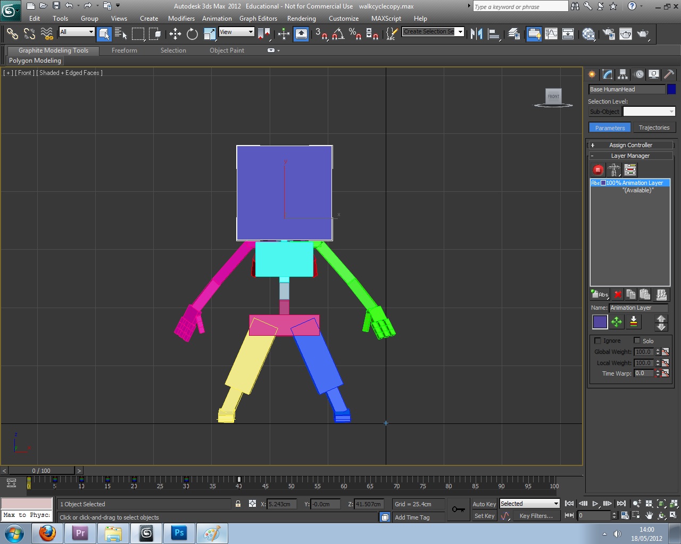The width and height of the screenshot is (681, 544).
Task: Switch to the Freeform ribbon tab
Action: [124, 50]
